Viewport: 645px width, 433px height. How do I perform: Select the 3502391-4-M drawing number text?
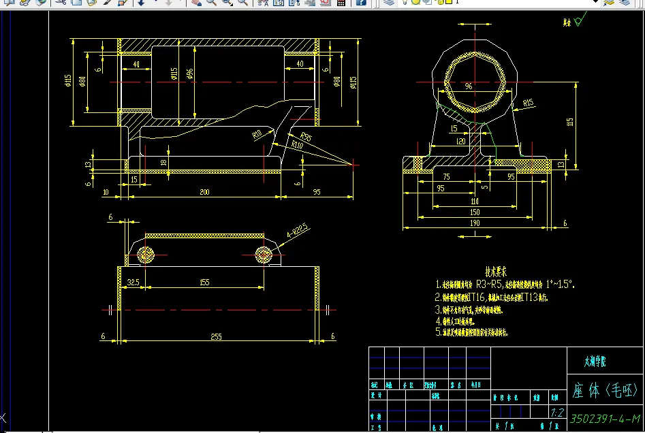[604, 417]
